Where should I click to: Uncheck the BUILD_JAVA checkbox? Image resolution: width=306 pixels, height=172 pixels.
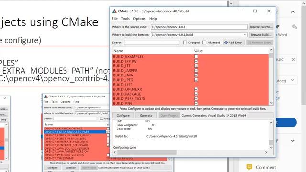(196, 75)
